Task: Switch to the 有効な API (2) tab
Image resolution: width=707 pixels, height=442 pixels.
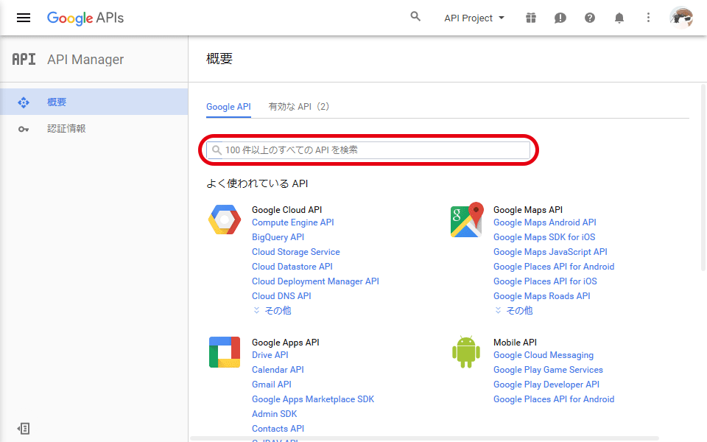Action: (299, 106)
